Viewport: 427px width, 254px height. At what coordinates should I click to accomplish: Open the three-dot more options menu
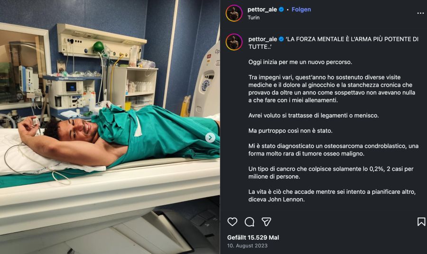point(420,13)
